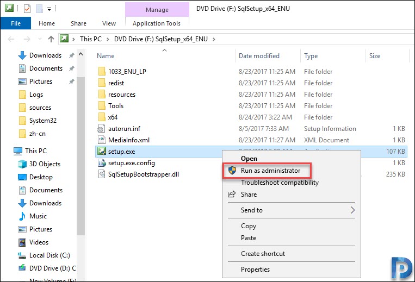
Task: Open the File ribbon tab
Action: [16, 23]
